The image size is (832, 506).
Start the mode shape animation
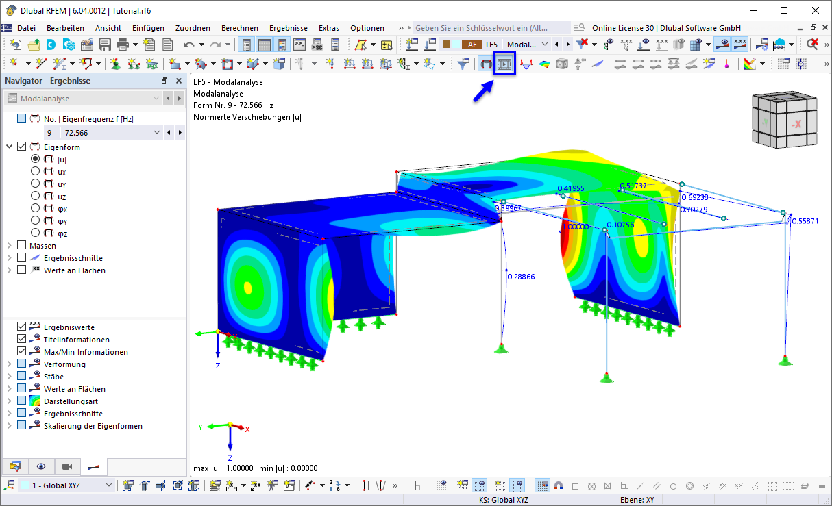pyautogui.click(x=504, y=63)
